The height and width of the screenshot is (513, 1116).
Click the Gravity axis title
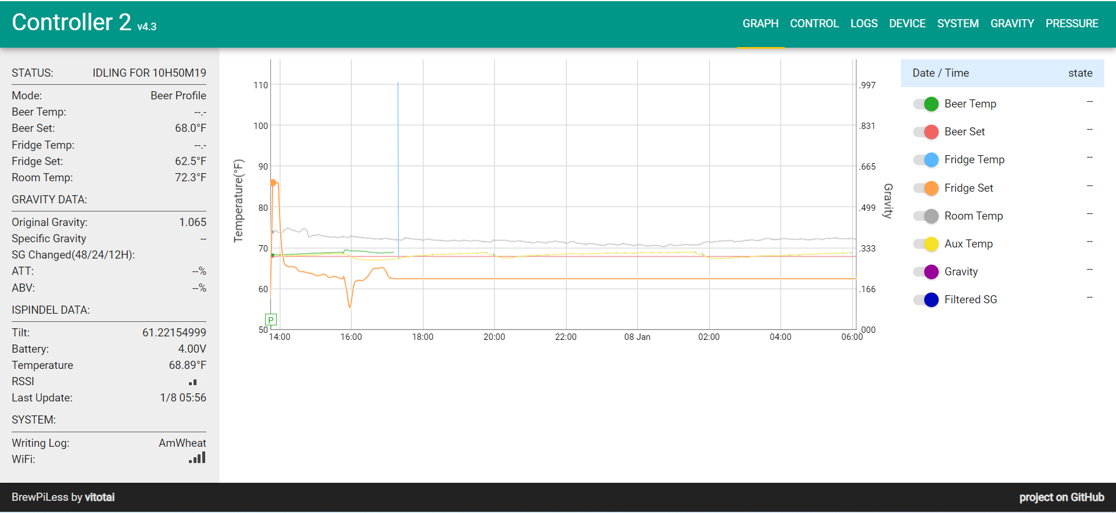888,201
